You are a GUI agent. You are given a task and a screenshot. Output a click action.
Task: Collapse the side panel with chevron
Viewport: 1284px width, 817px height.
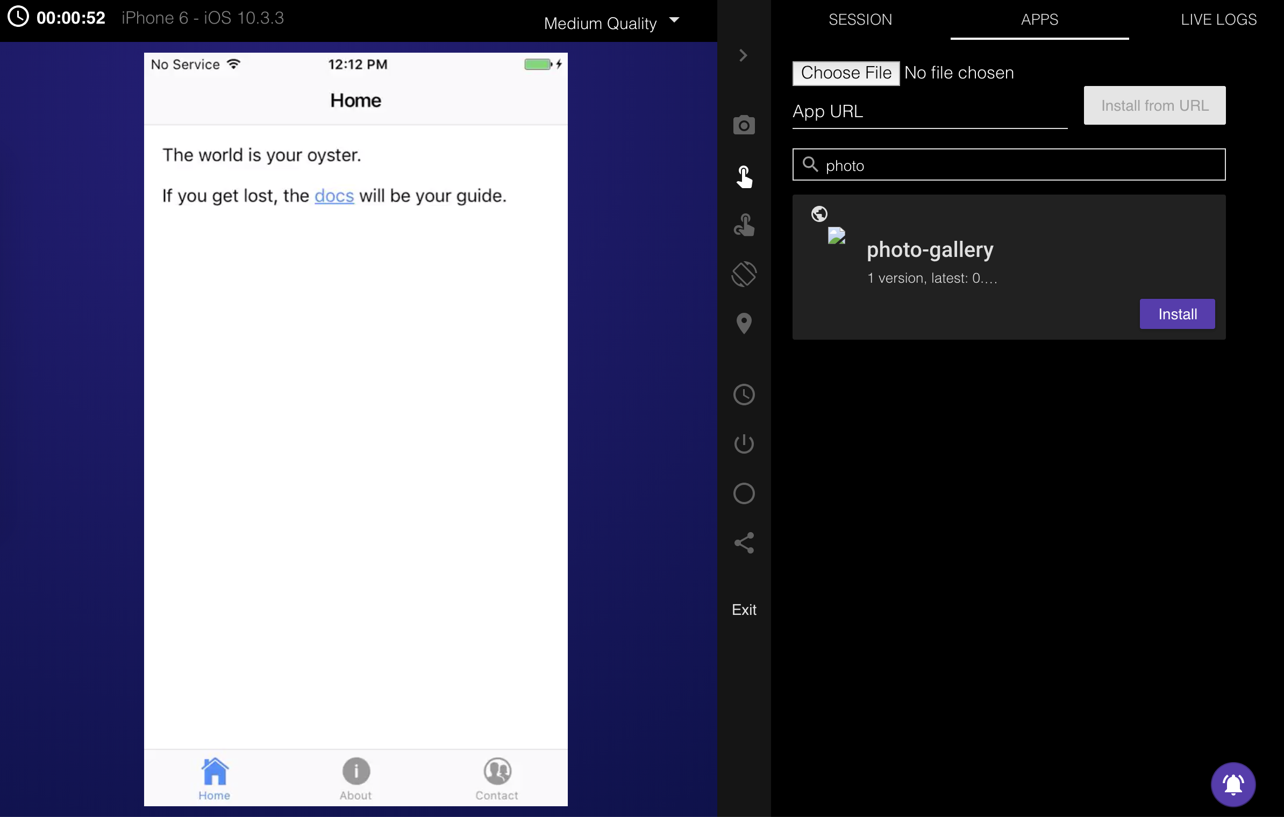(x=743, y=55)
